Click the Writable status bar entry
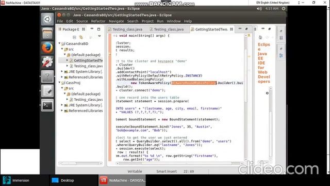The height and width of the screenshot is (186, 330). (x=135, y=172)
